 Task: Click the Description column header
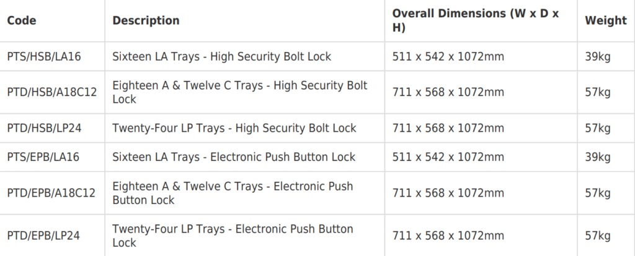click(146, 20)
